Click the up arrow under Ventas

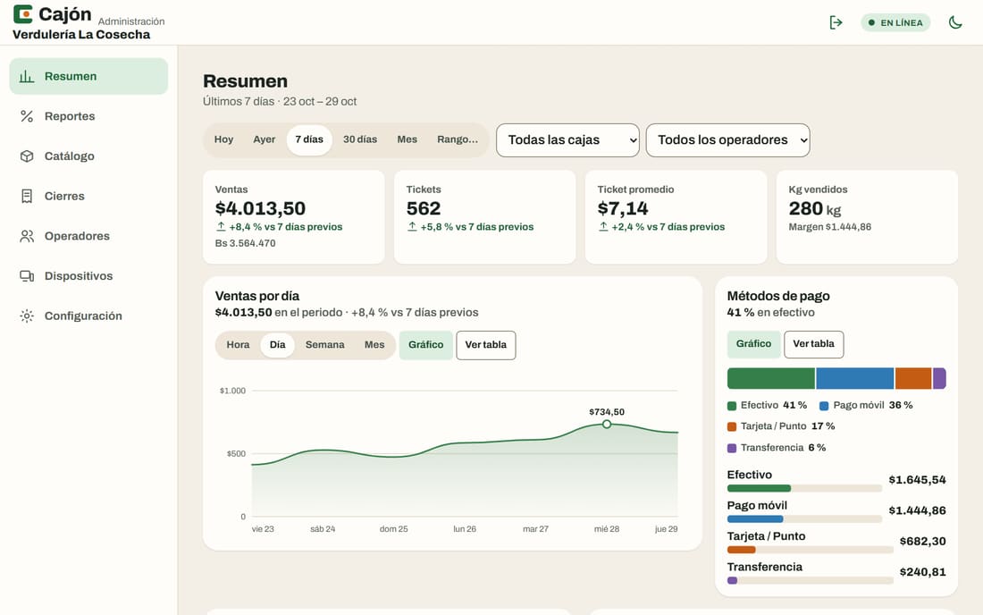(221, 226)
